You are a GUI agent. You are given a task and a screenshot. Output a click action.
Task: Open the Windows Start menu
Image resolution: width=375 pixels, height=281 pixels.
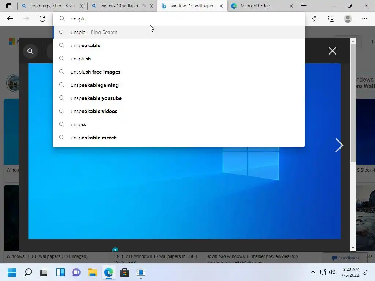pyautogui.click(x=12, y=272)
